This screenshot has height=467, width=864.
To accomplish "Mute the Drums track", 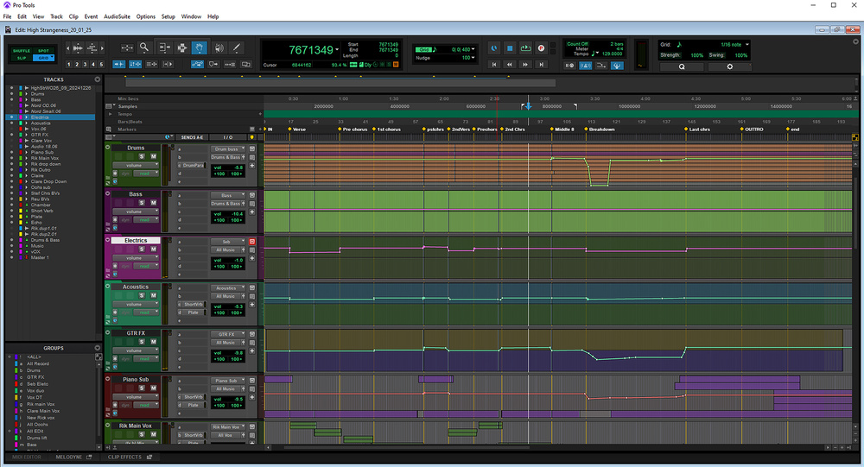I will [x=152, y=156].
